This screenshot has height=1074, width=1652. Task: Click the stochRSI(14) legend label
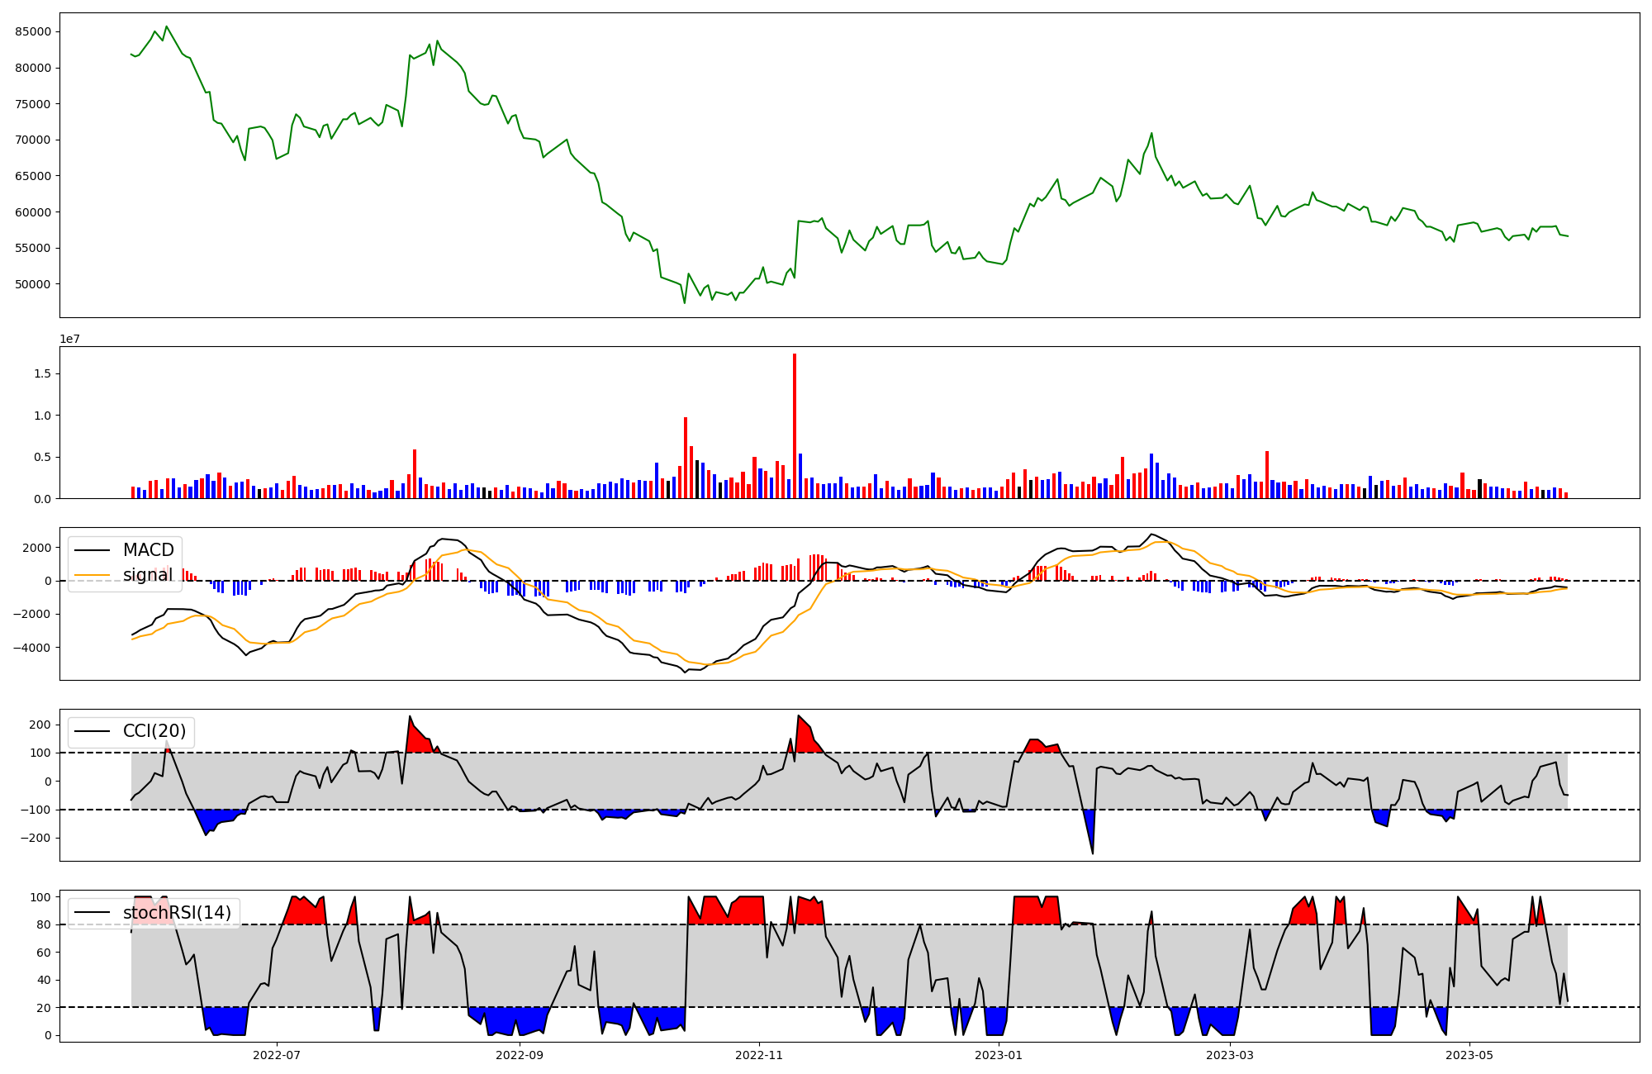[x=177, y=913]
